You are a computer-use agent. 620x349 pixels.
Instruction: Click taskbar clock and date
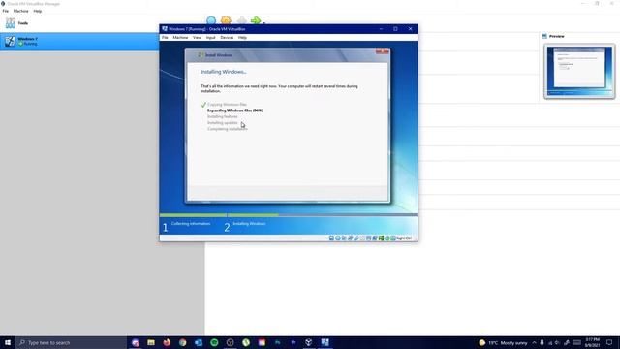click(x=592, y=342)
